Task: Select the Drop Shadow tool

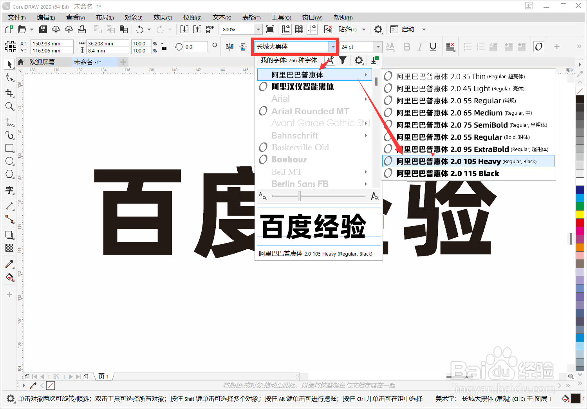Action: point(9,235)
